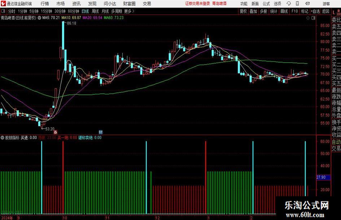Add stock via +自选 button

pos(315,11)
